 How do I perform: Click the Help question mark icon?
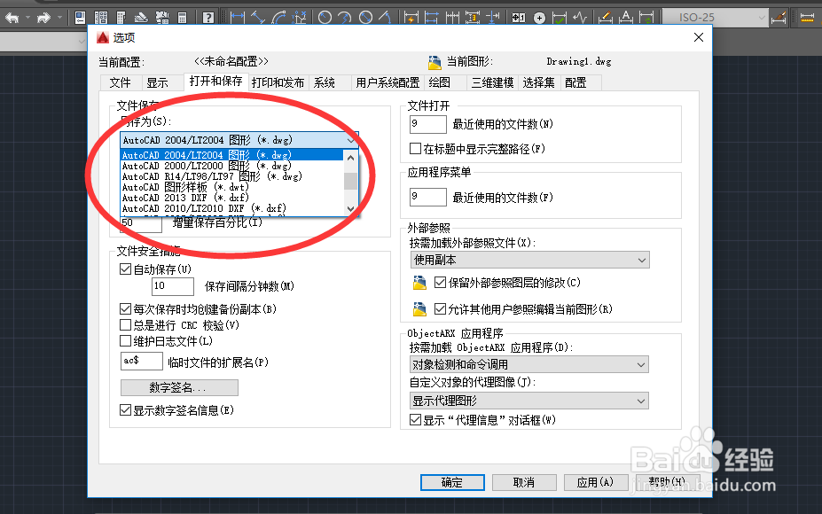208,18
